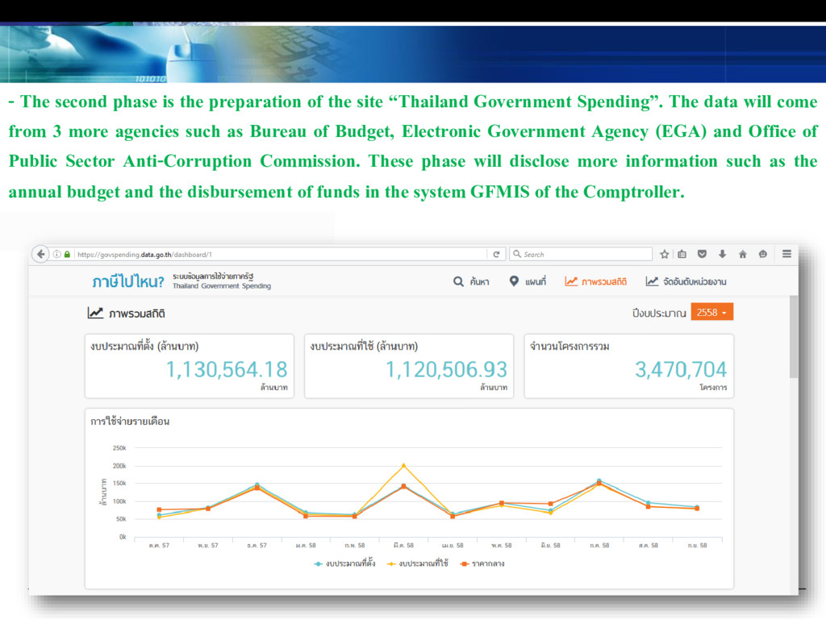Go to the browser home icon
The height and width of the screenshot is (619, 826).
(743, 254)
